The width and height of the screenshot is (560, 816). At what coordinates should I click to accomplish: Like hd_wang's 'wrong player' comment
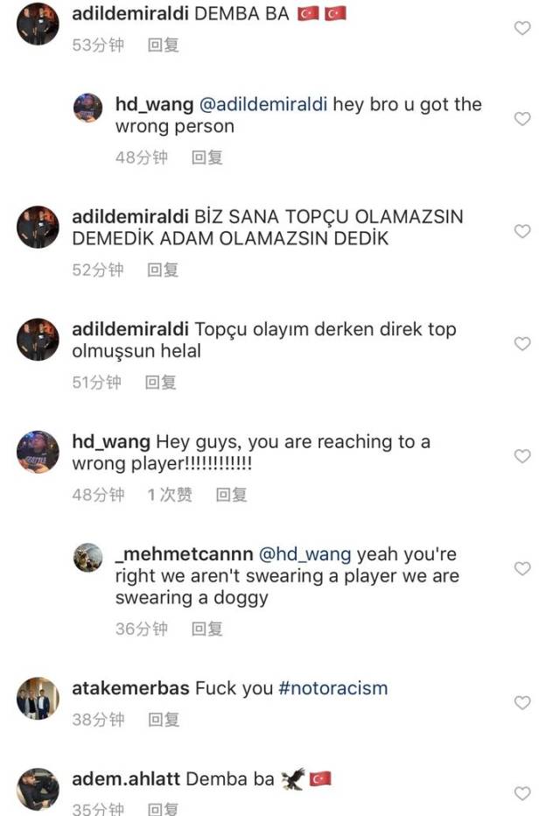coord(522,456)
